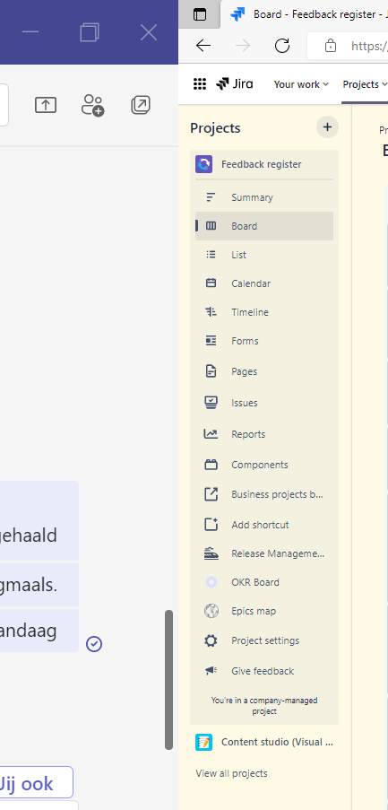Click the Jij ook suggested reply in Teams
The image size is (388, 810).
[x=34, y=783]
